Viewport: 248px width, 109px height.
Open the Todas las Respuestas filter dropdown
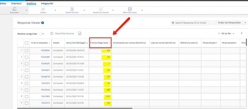230,23
